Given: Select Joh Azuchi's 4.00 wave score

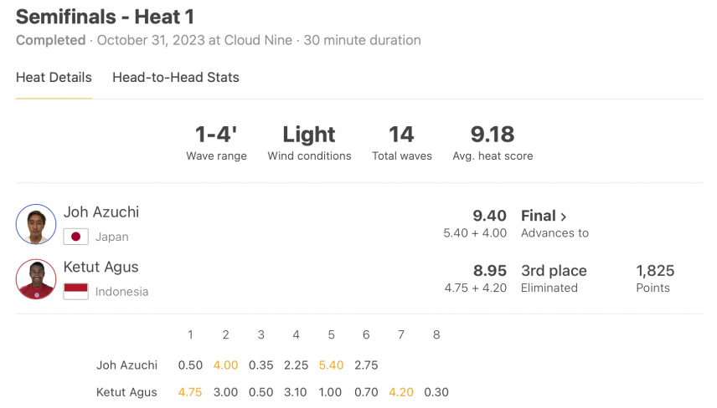Looking at the screenshot, I should click(x=226, y=365).
